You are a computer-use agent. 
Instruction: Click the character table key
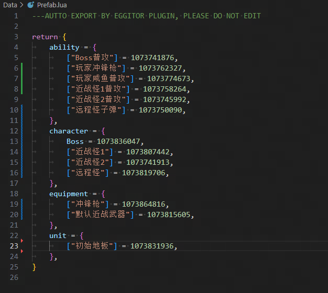coord(69,131)
